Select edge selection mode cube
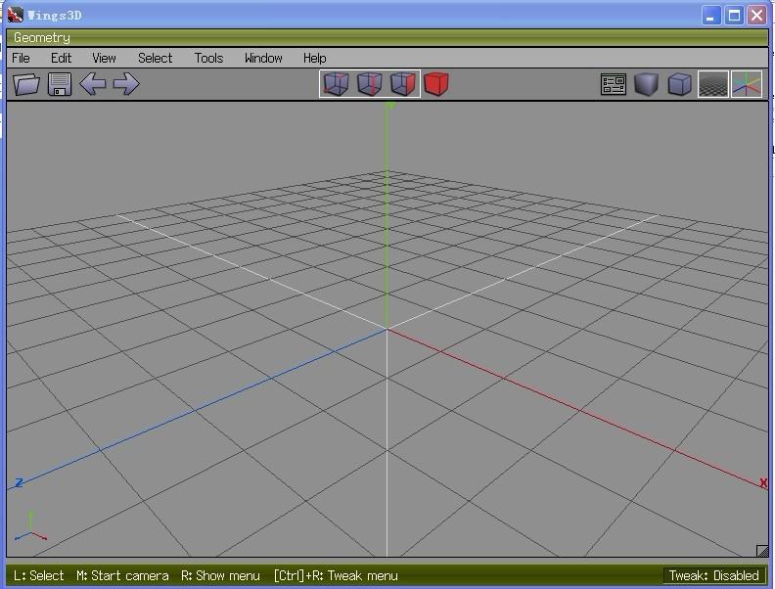 (370, 83)
